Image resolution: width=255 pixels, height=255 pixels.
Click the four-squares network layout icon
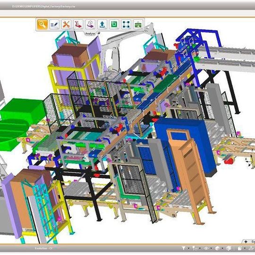(126, 25)
